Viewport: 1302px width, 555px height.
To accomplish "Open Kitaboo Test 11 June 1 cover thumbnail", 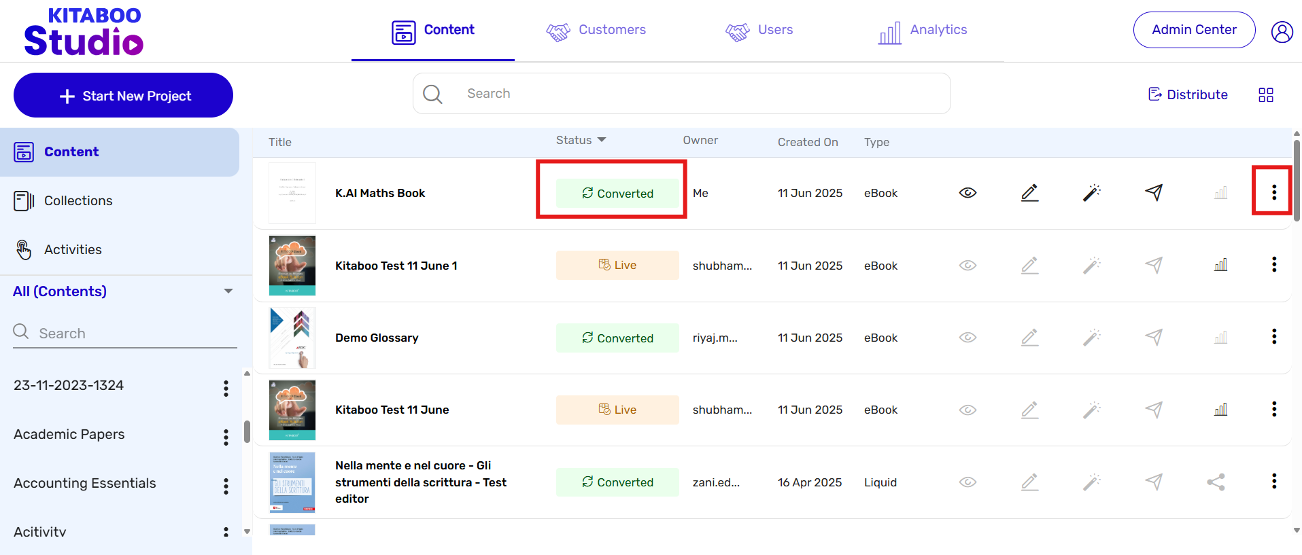I will pos(292,266).
